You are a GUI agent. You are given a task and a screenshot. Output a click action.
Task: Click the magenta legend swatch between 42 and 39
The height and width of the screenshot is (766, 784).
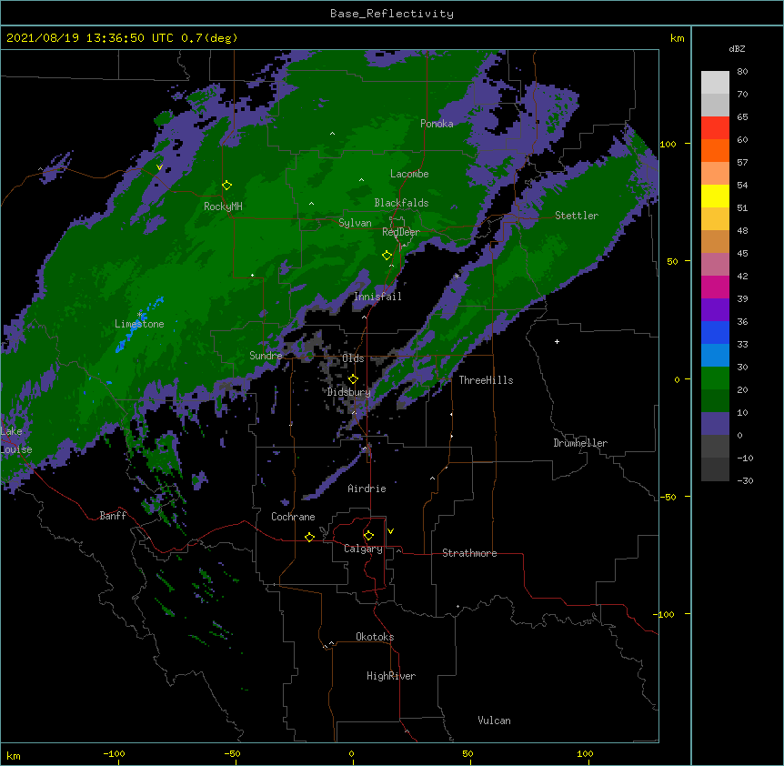pos(715,287)
